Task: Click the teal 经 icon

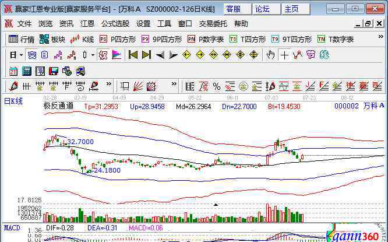Action: (324, 55)
